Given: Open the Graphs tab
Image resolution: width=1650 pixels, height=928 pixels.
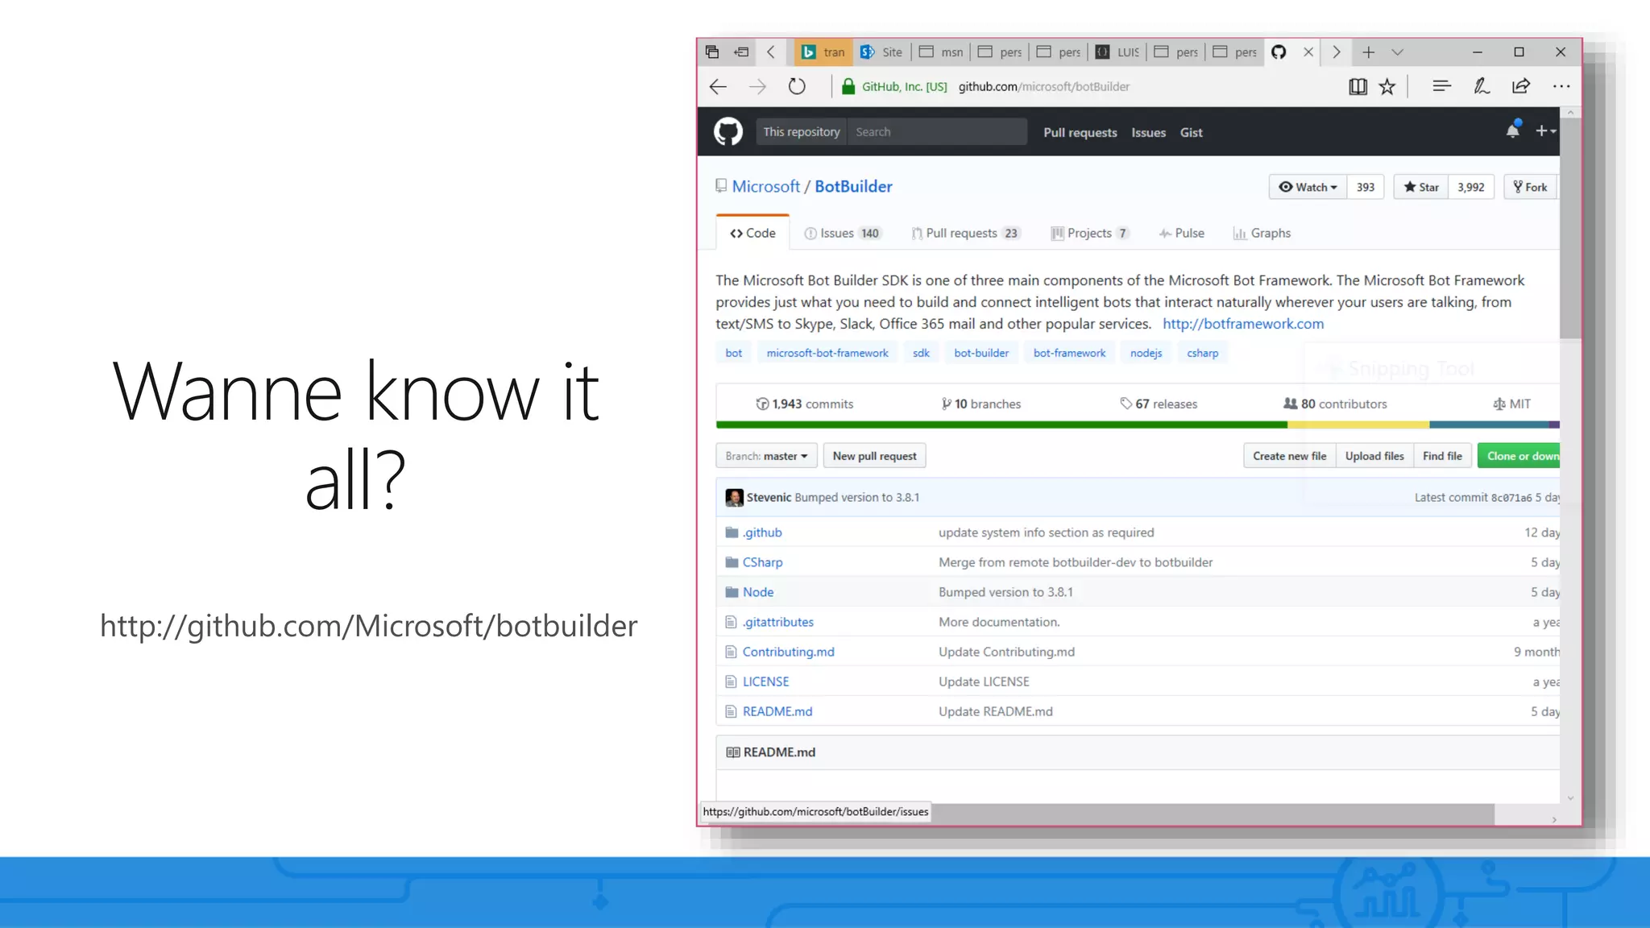Looking at the screenshot, I should [x=1262, y=234].
